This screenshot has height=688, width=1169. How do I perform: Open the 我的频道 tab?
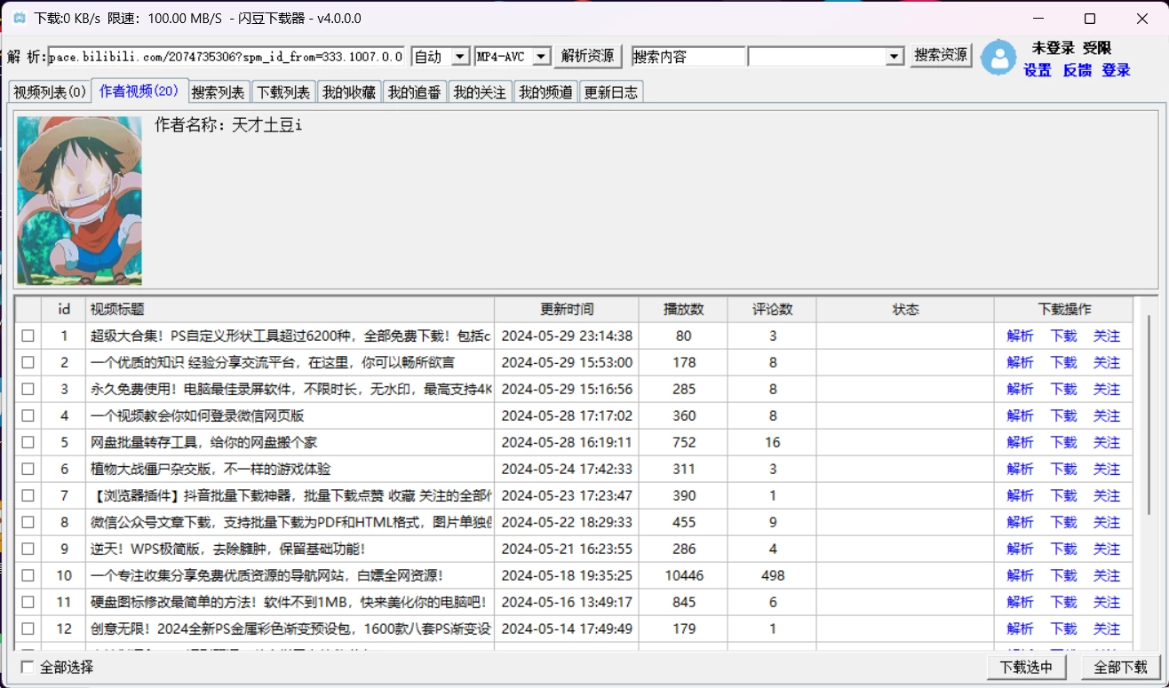coord(546,92)
